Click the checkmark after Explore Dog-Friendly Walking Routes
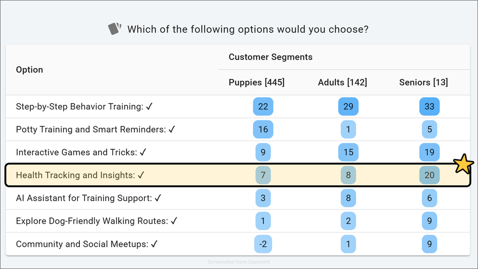The width and height of the screenshot is (478, 269). (x=174, y=221)
